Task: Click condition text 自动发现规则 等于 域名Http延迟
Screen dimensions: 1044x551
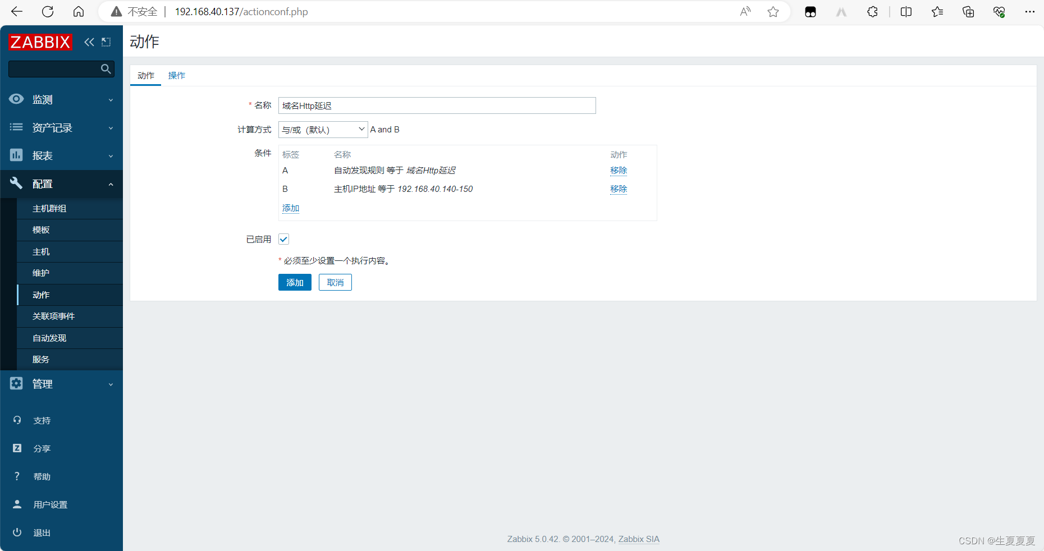Action: click(x=395, y=171)
